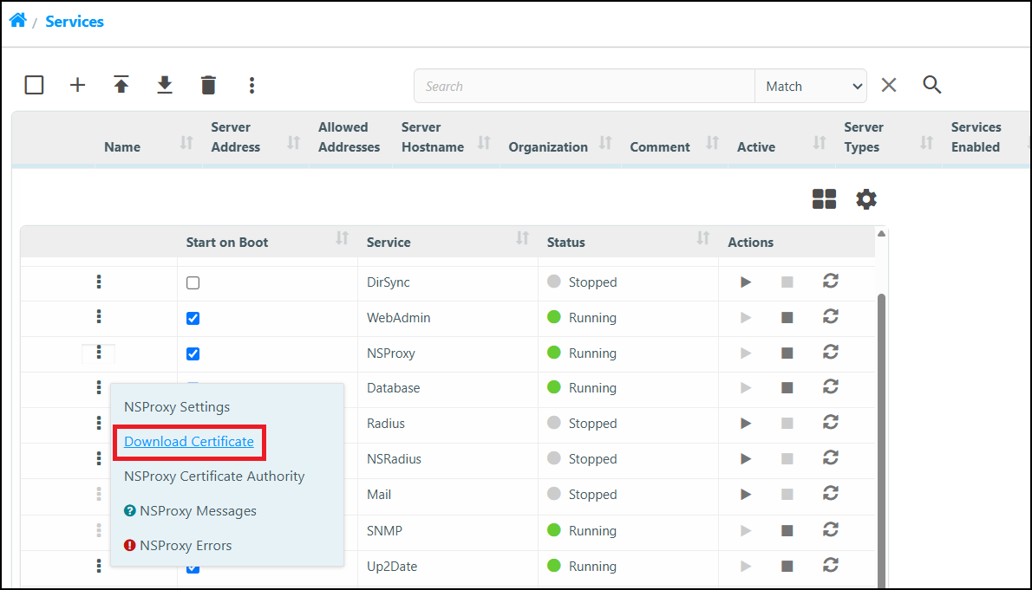Sort the Status column
The height and width of the screenshot is (590, 1032).
703,238
